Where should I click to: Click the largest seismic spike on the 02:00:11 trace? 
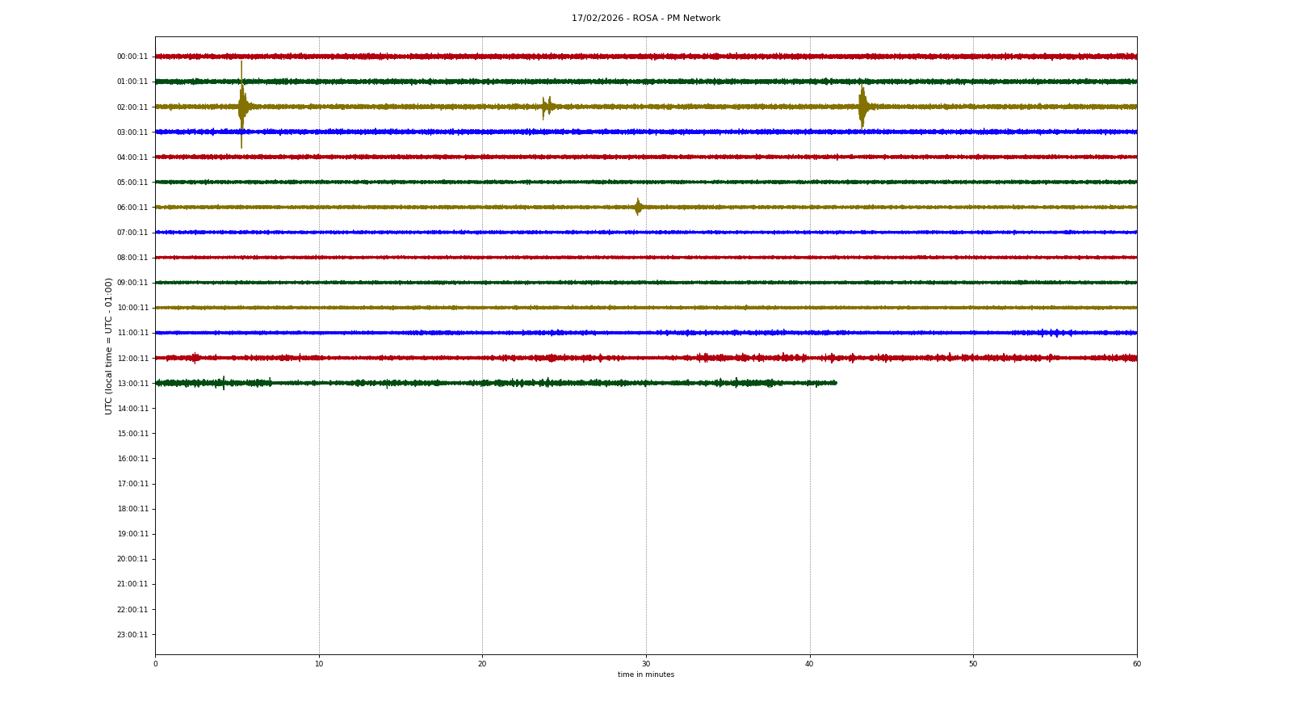(x=241, y=106)
